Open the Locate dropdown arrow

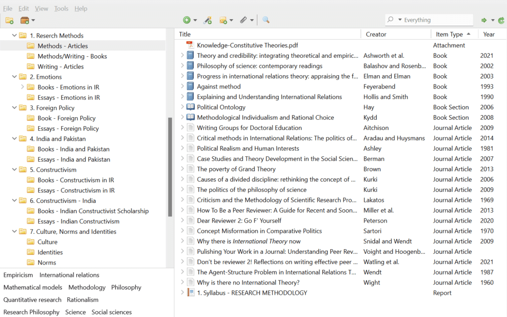(493, 20)
